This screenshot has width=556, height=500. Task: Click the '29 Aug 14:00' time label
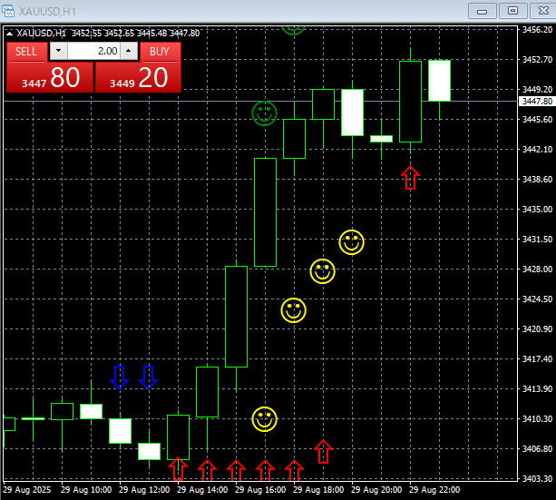[x=202, y=490]
